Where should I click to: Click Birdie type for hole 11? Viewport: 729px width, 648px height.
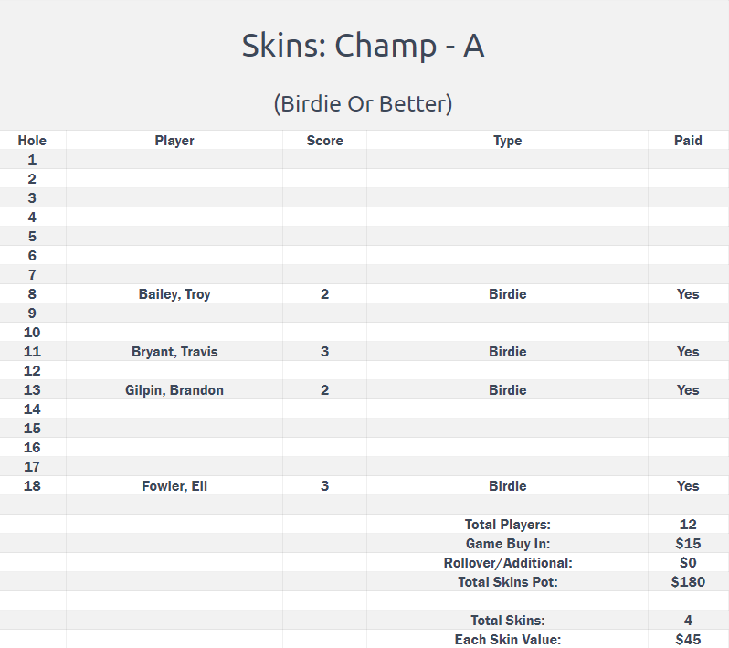tap(507, 352)
